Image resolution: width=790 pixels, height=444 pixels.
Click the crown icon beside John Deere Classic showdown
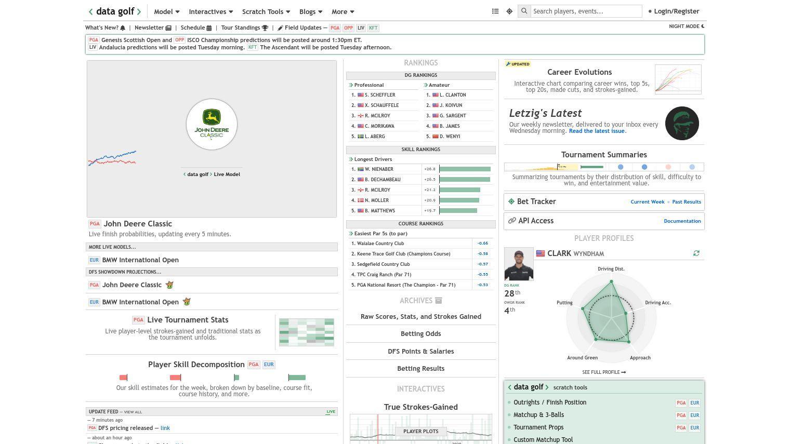coord(169,285)
